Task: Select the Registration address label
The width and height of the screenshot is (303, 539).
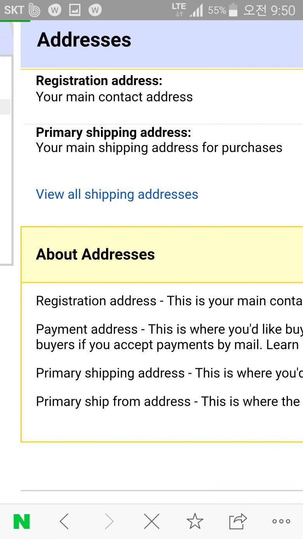Action: tap(99, 81)
